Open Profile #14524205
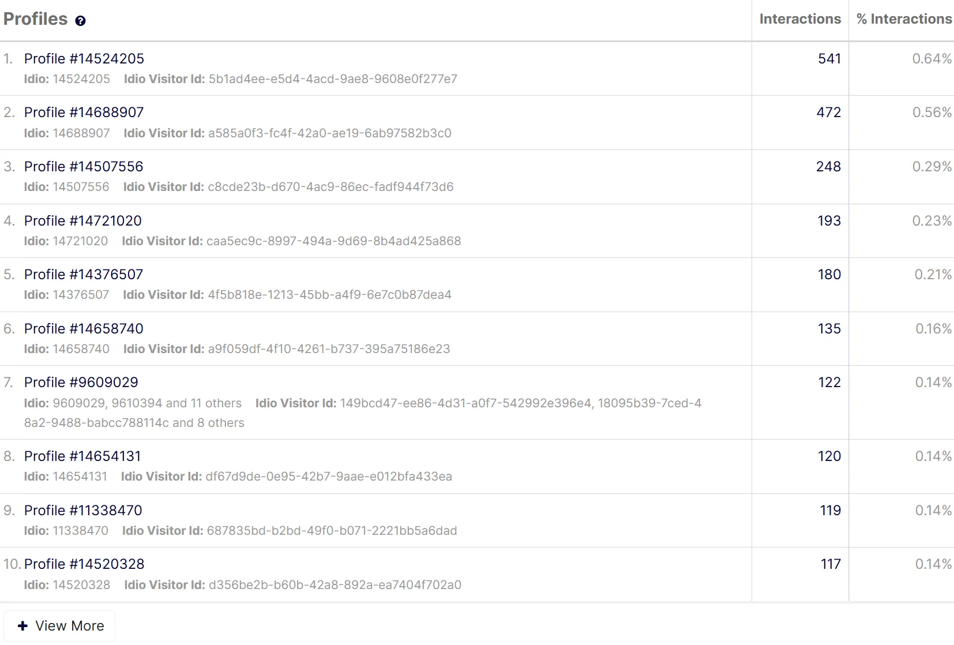This screenshot has width=954, height=645. click(x=84, y=59)
